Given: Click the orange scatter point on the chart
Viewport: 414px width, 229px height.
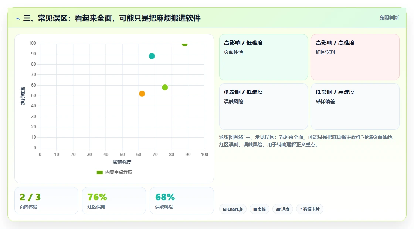Looking at the screenshot, I should pos(142,94).
